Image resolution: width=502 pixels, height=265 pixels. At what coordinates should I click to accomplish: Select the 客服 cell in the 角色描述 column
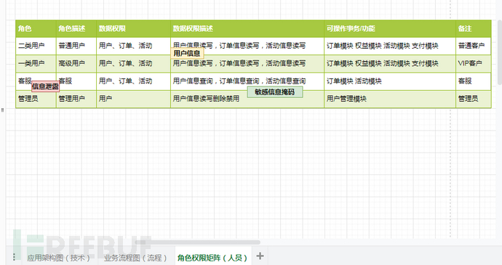(76, 81)
